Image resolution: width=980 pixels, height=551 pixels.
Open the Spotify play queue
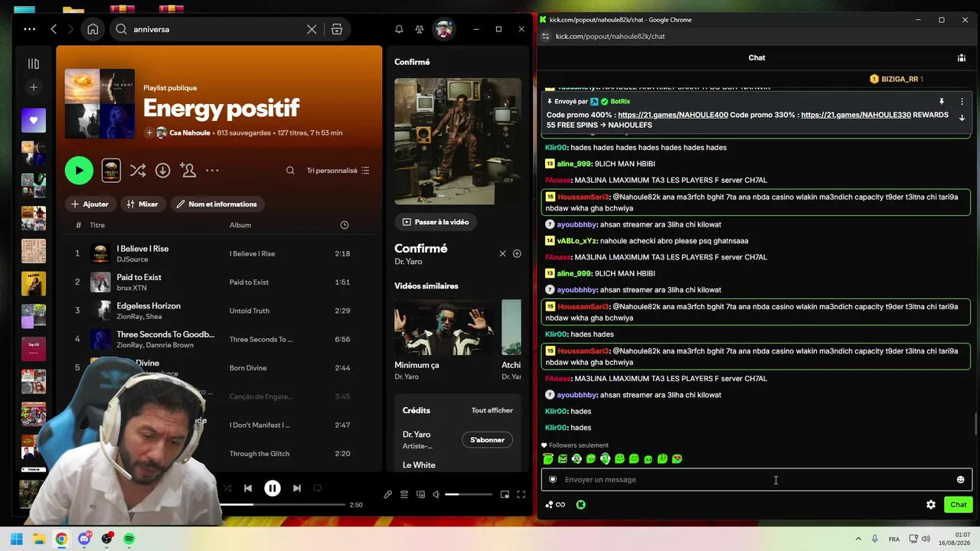pos(404,494)
